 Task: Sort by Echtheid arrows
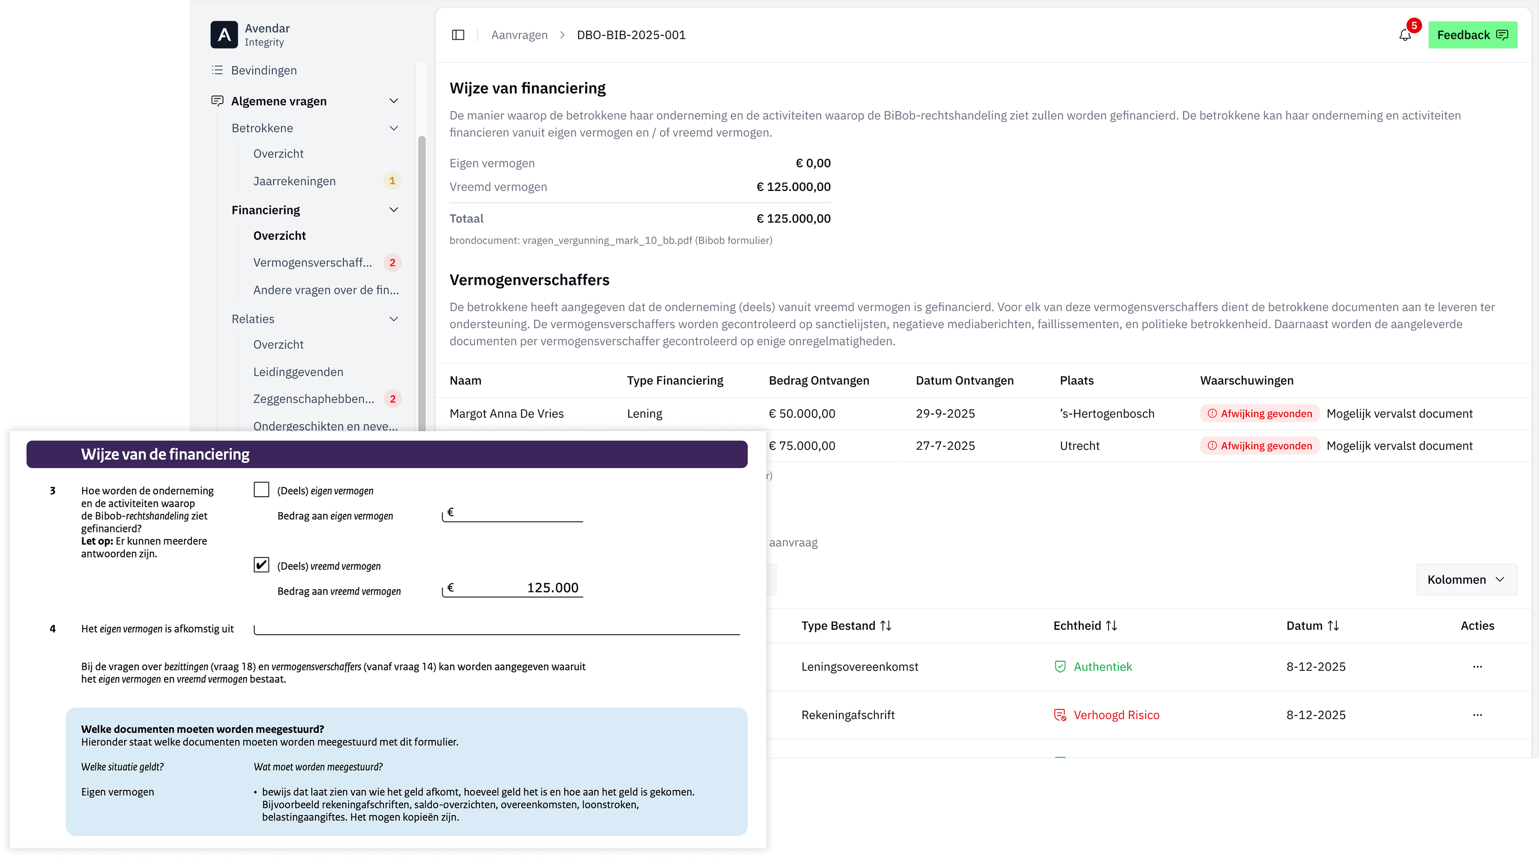(1111, 625)
